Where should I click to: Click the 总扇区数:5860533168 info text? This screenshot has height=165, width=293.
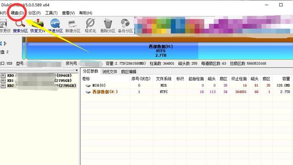coord(248,63)
